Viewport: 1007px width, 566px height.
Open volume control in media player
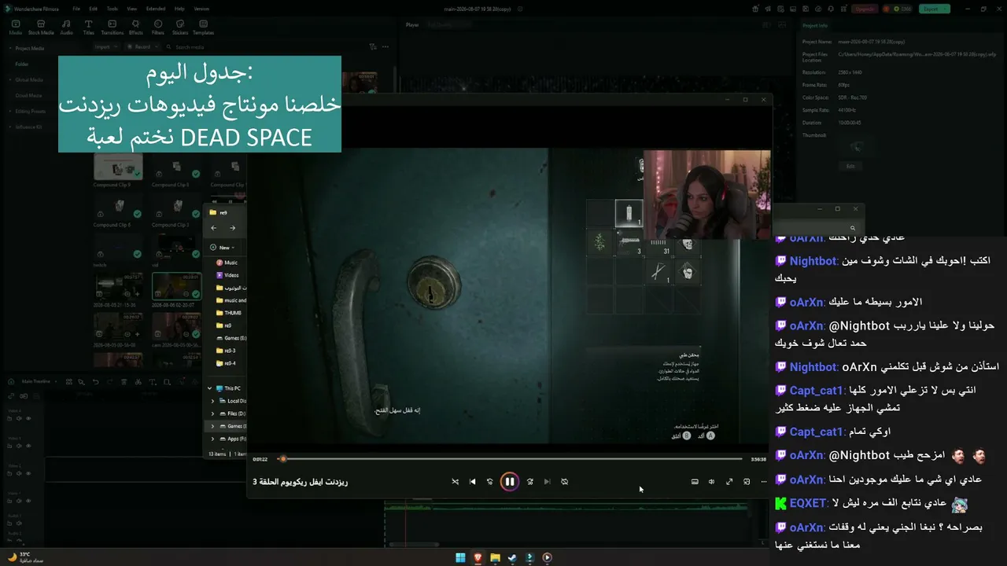[x=712, y=482]
